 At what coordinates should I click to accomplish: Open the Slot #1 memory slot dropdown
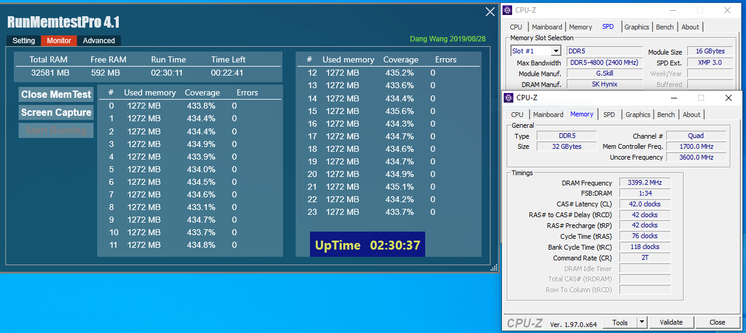555,51
